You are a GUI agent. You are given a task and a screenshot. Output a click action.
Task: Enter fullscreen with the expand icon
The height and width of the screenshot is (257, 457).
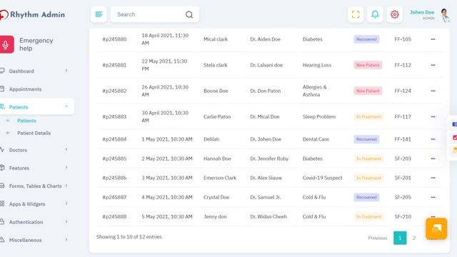coord(356,14)
